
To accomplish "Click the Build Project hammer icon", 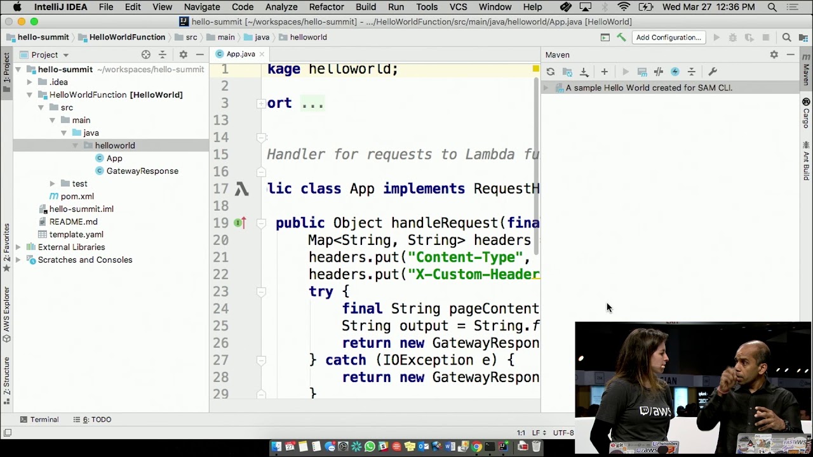I will (621, 37).
